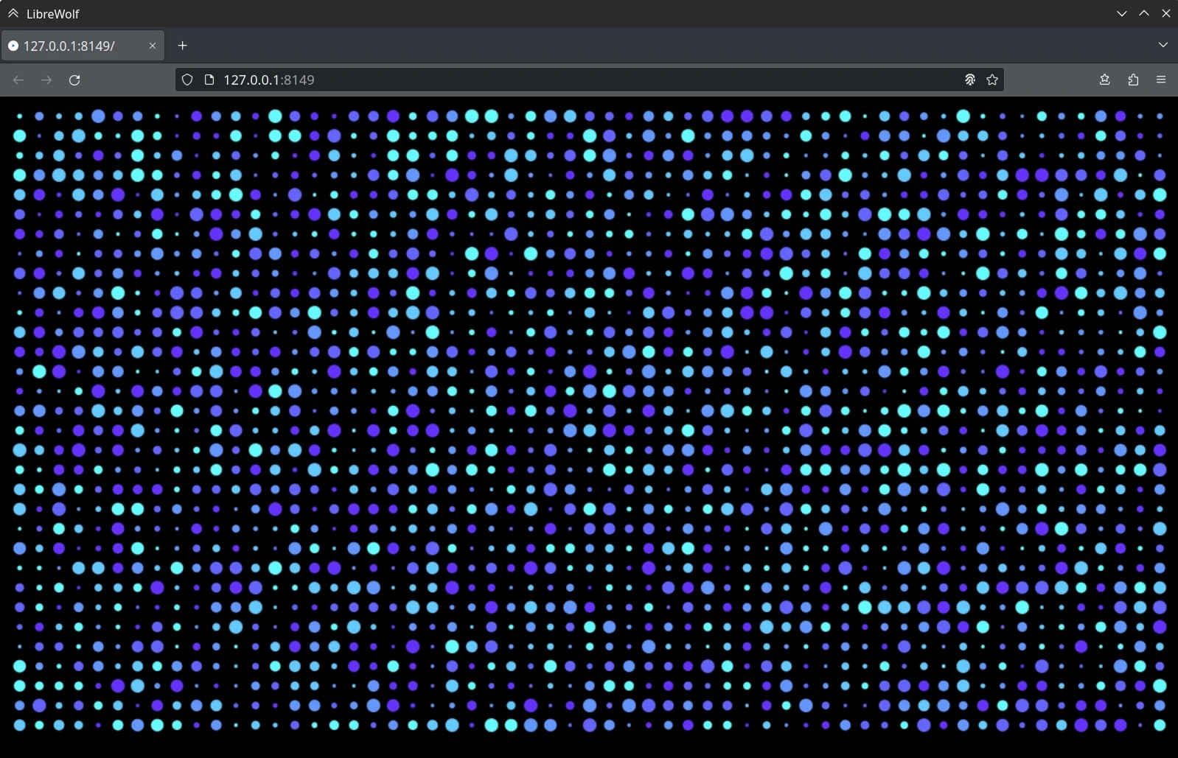The image size is (1178, 758).
Task: Open the bookmarks menu toolbar button
Action: [x=1104, y=80]
